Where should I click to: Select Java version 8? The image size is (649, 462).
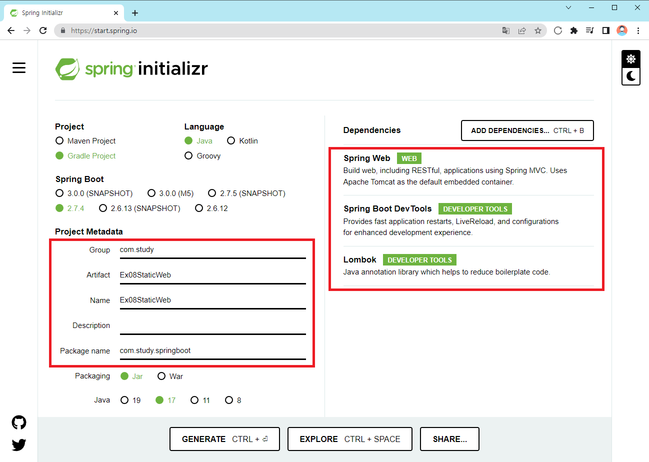233,400
